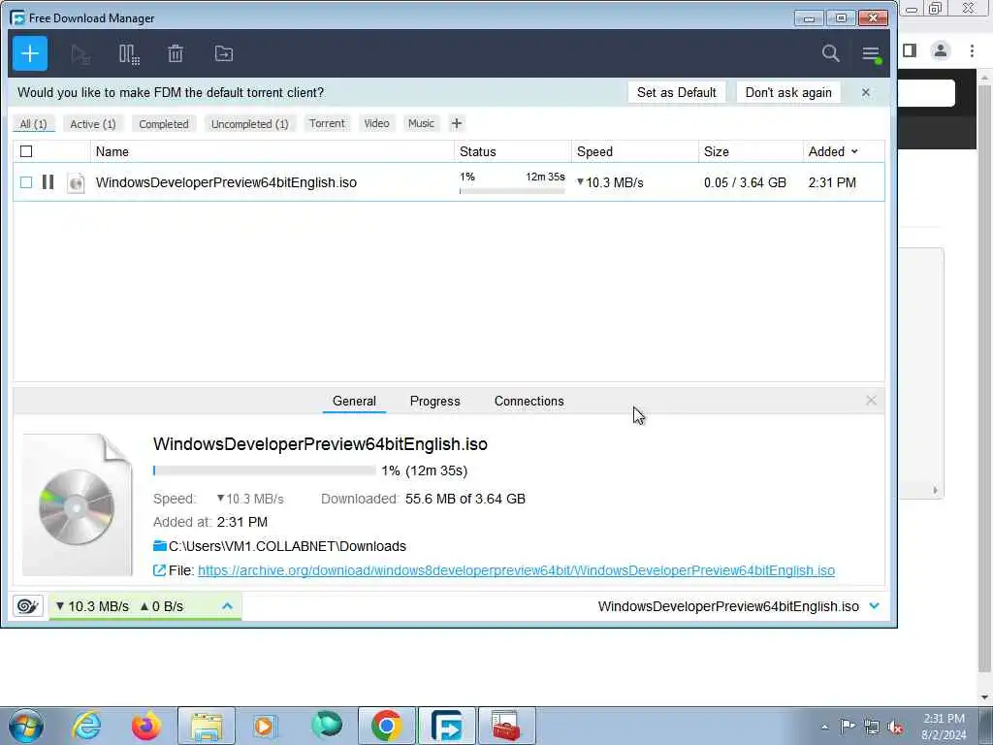Click file name in bottom status bar
The height and width of the screenshot is (745, 993).
(x=728, y=606)
